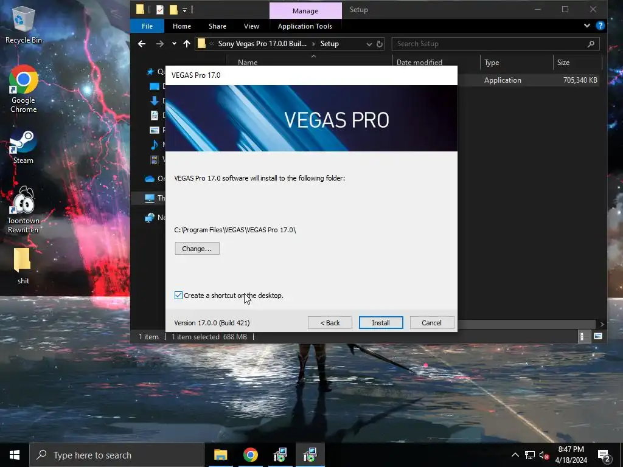Click the active installer icon on taskbar
623x467 pixels.
coord(310,455)
